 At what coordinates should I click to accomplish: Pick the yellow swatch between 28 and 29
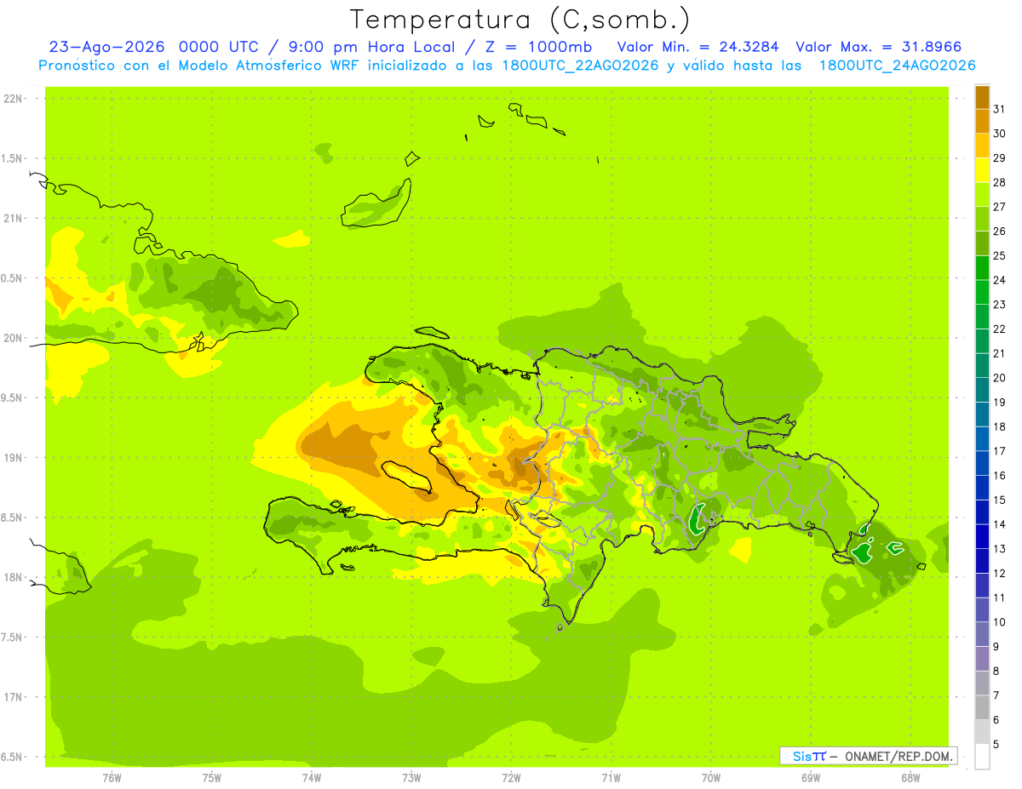coord(982,170)
